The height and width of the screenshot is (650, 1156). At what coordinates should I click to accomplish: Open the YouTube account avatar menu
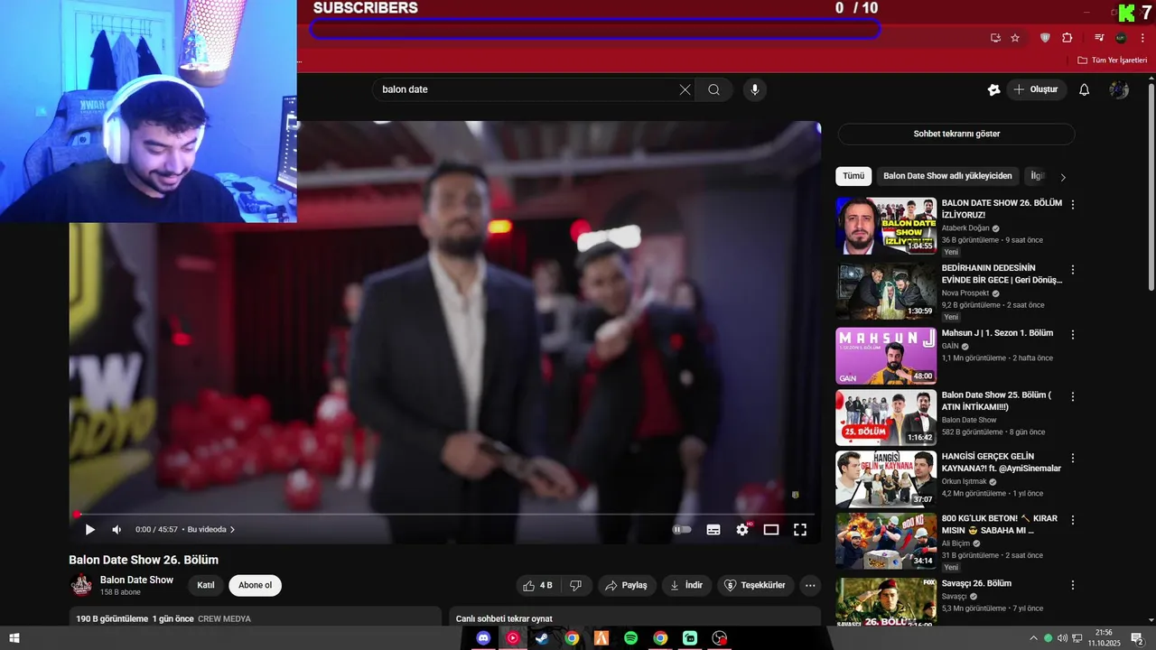[1119, 89]
